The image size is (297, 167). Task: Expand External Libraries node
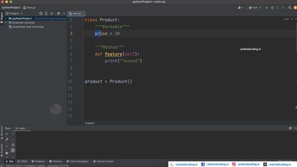pyautogui.click(x=6, y=23)
